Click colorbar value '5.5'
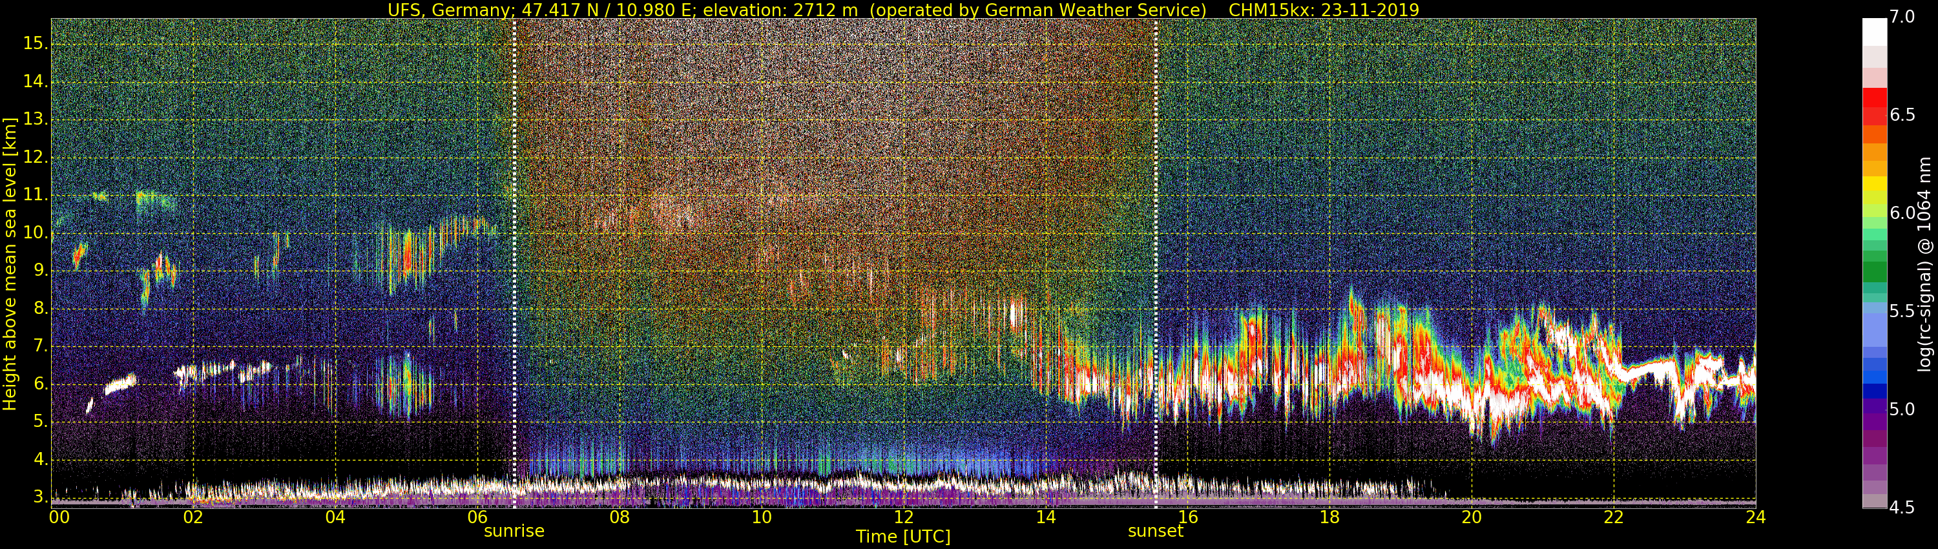1938x549 pixels. 1902,311
